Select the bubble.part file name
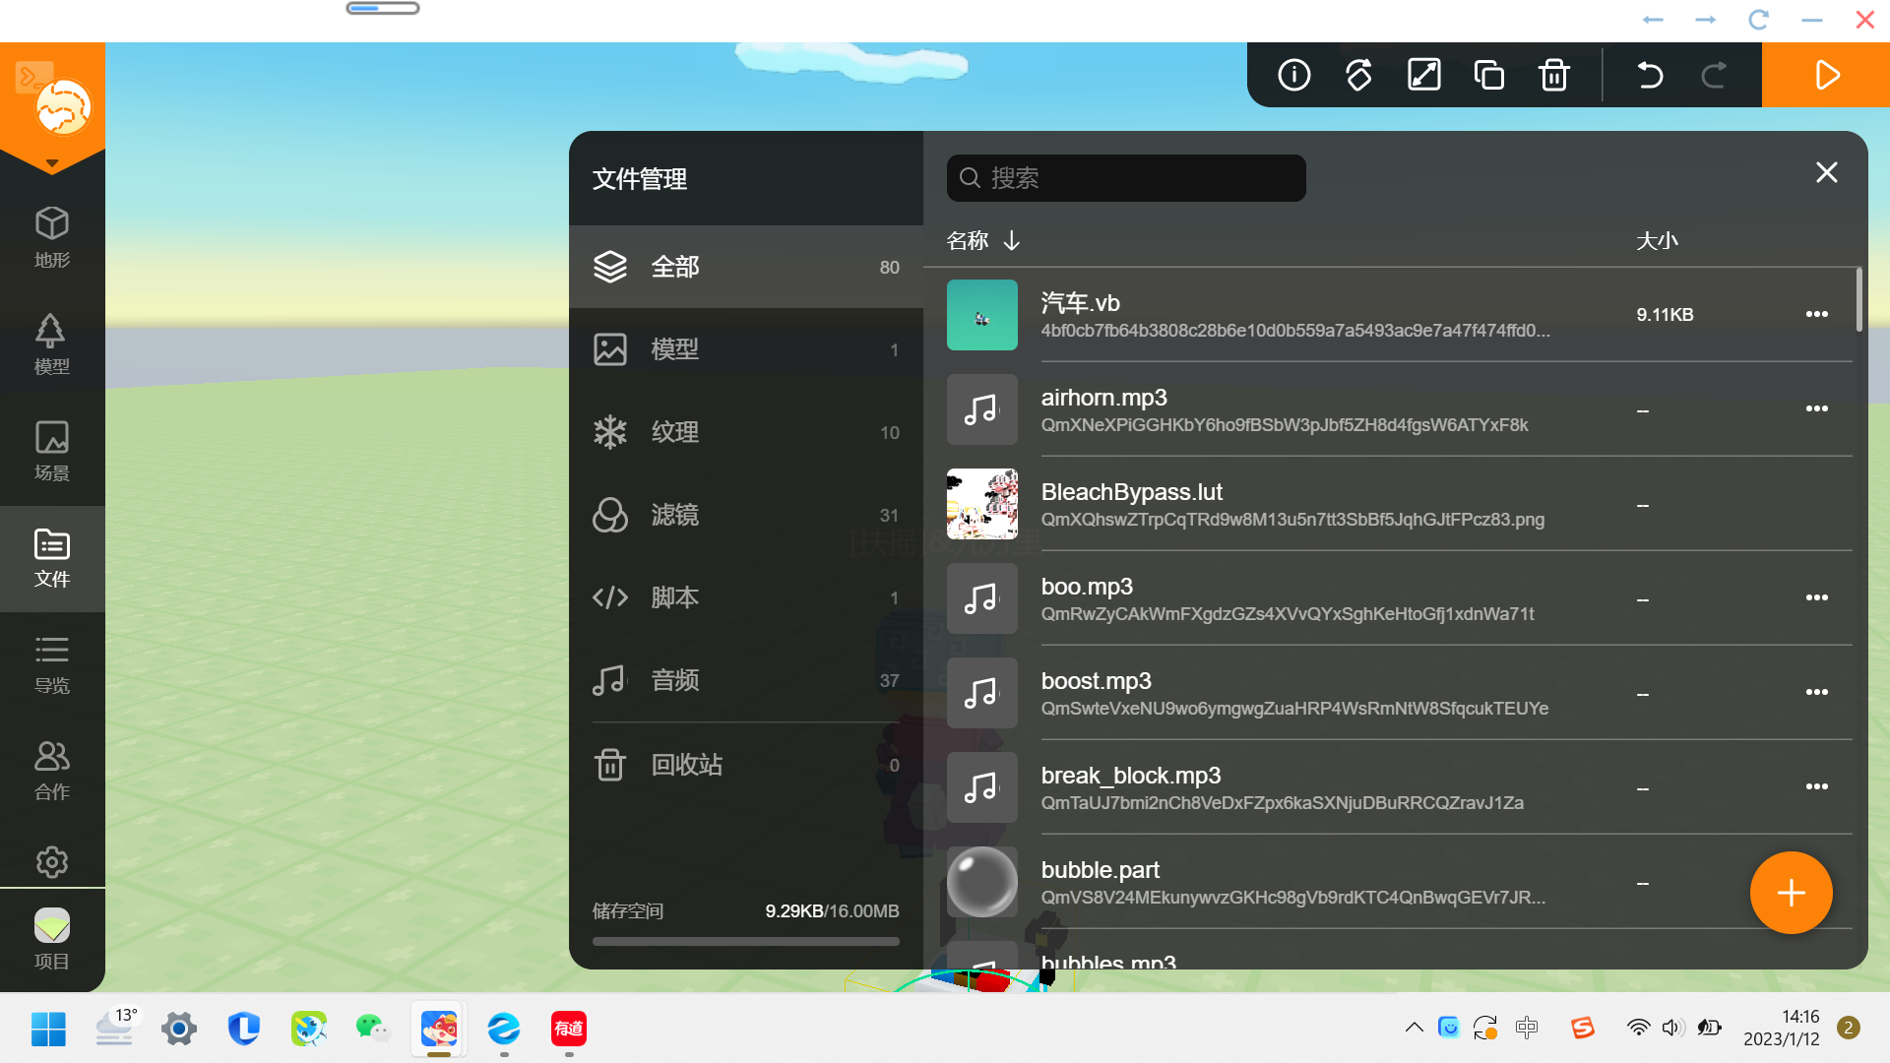Screen dimensions: 1890x1063 pyautogui.click(x=1101, y=870)
